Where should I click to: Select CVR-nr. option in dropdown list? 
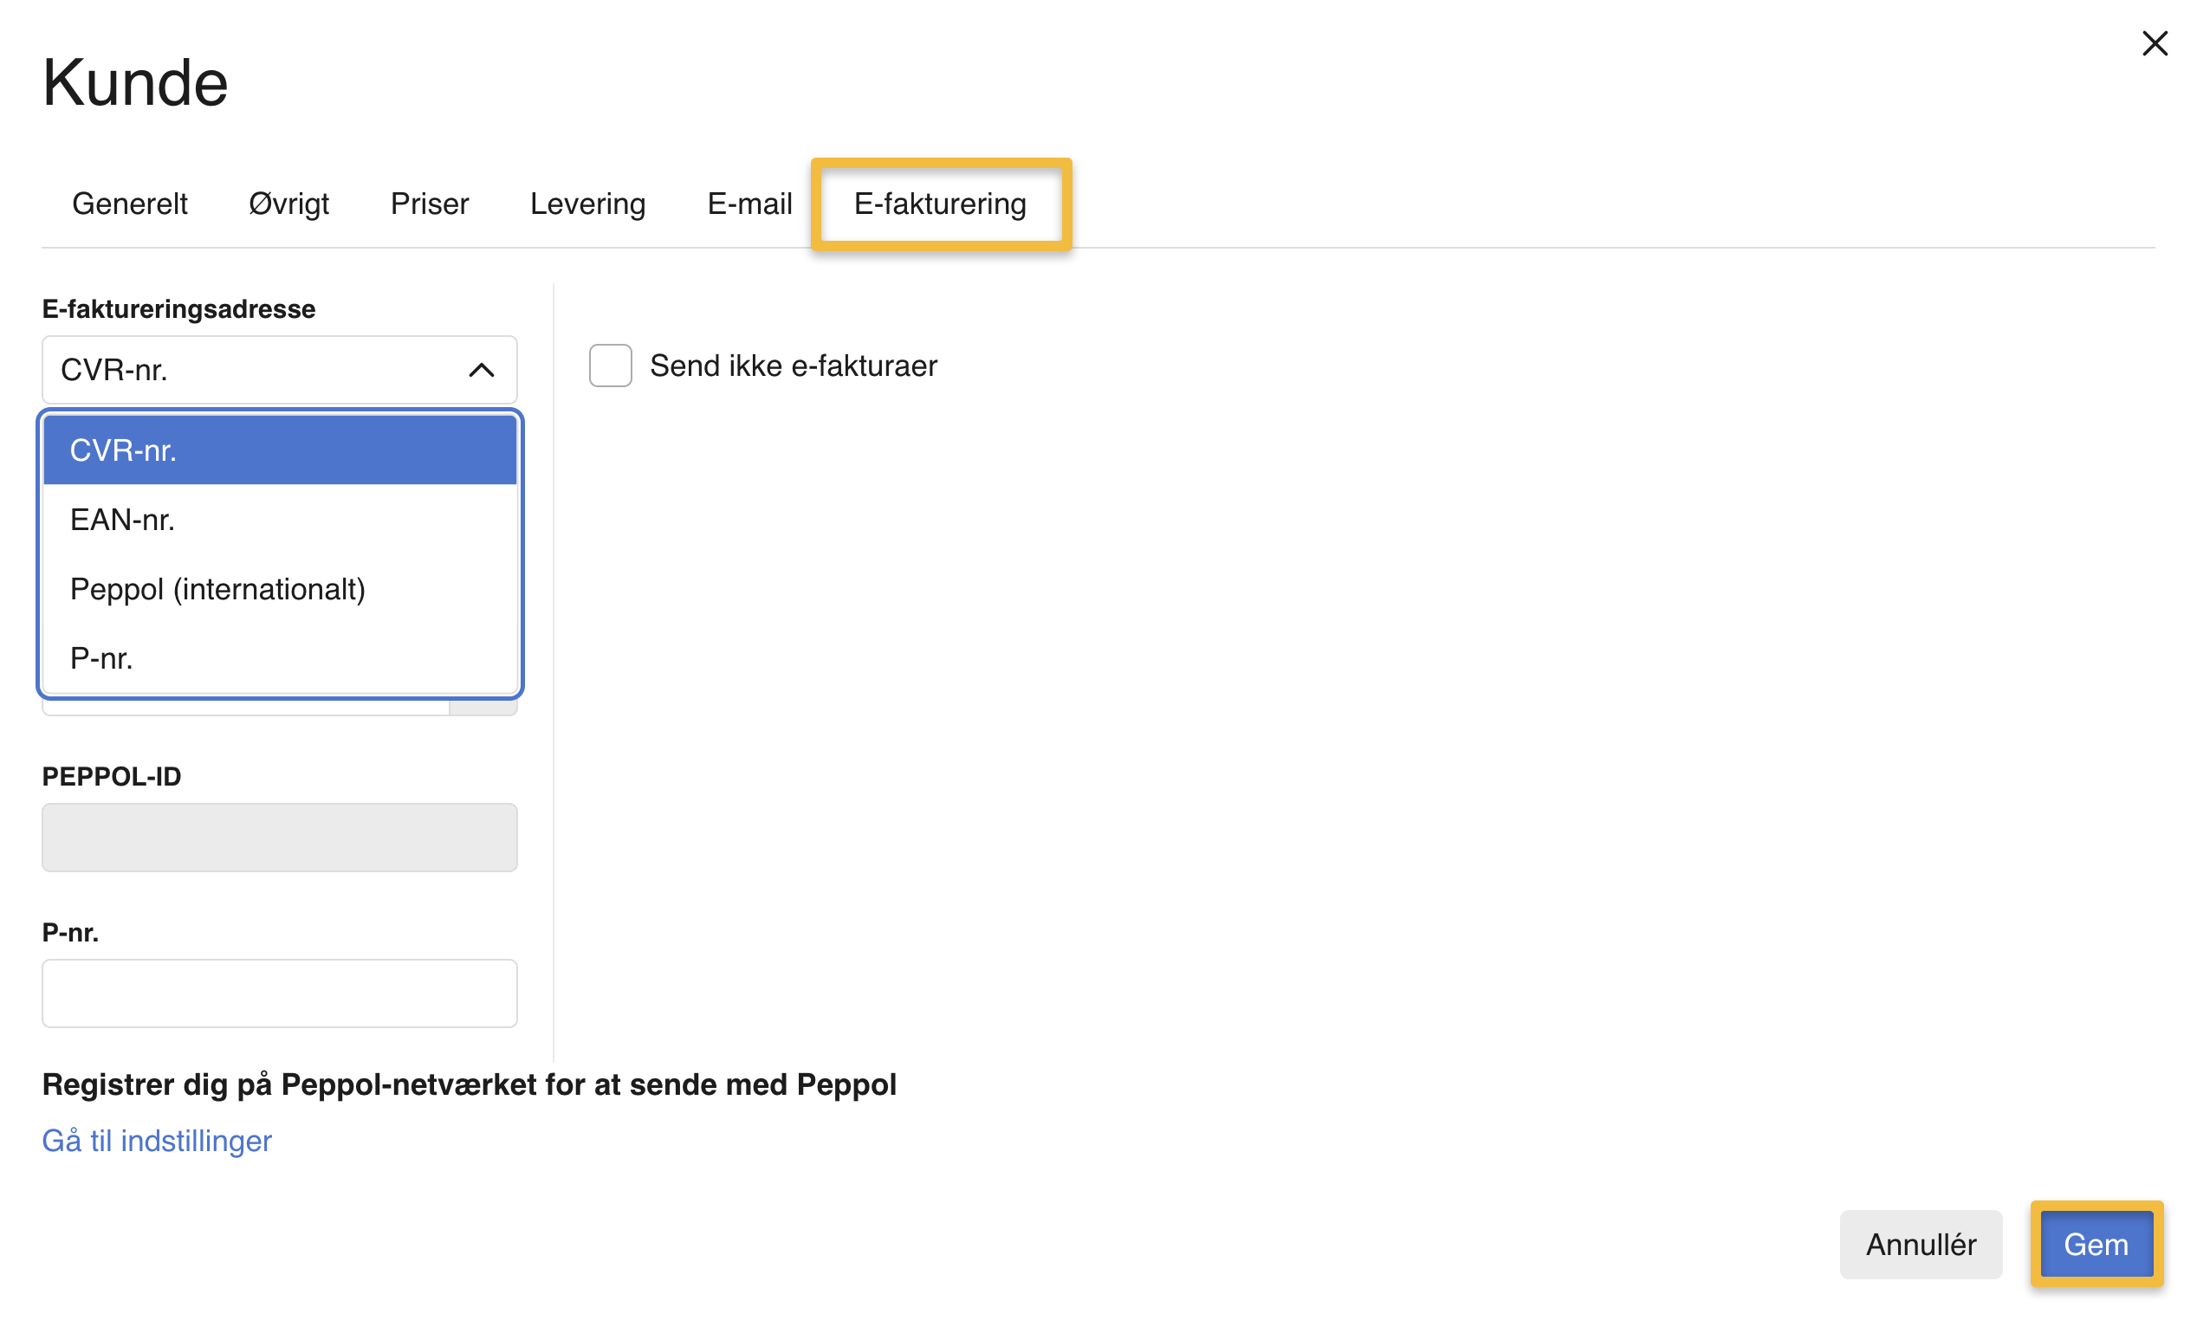279,450
